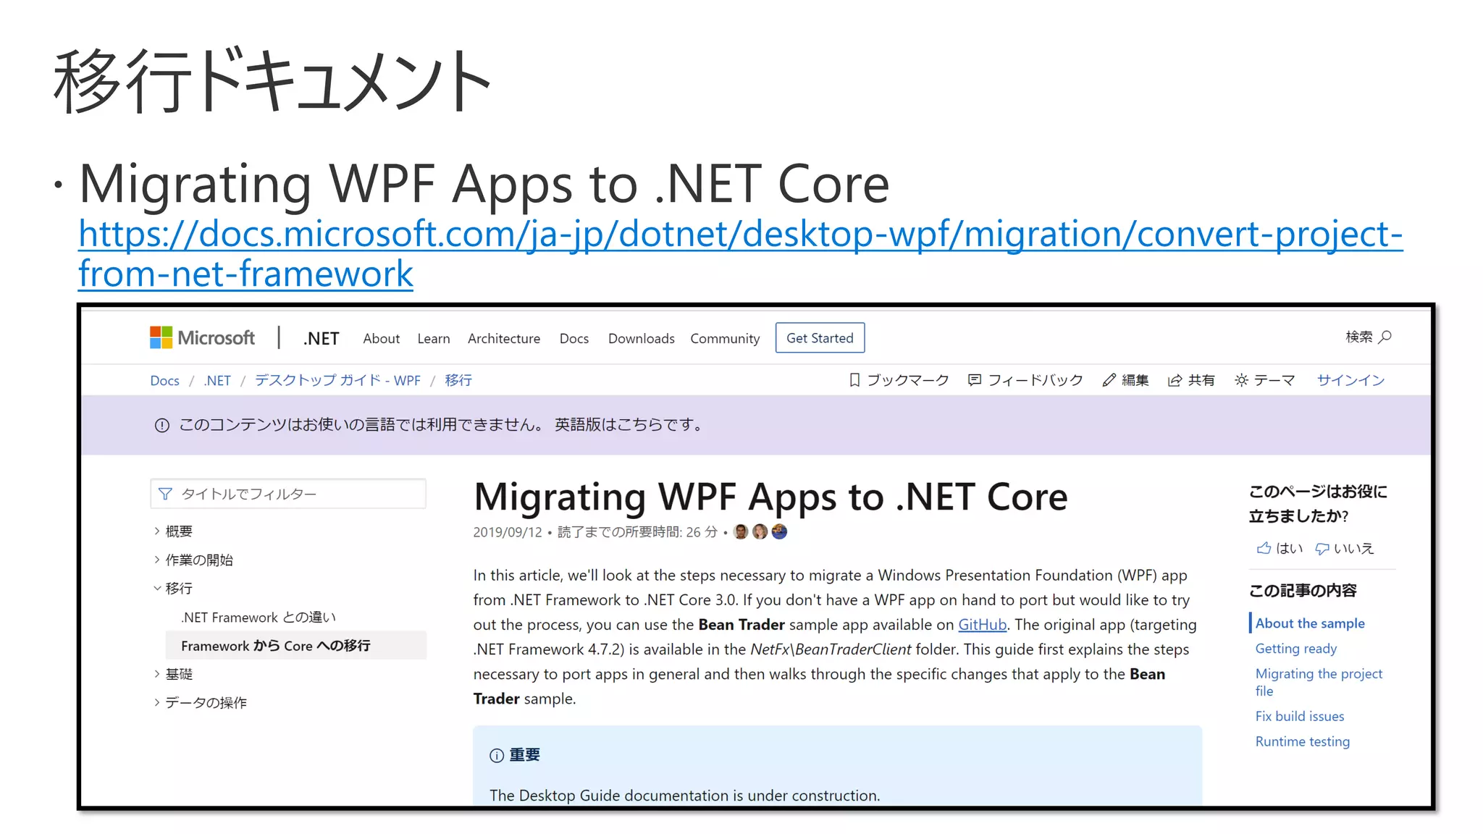This screenshot has height=834, width=1483.
Task: Jump to Fix build issues section
Action: [x=1300, y=716]
